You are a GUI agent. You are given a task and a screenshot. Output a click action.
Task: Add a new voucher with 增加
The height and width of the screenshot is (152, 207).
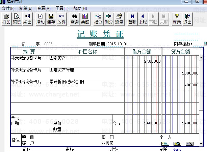click(x=41, y=19)
